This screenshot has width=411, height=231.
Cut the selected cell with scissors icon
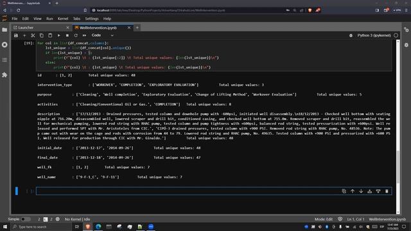[x=33, y=35]
